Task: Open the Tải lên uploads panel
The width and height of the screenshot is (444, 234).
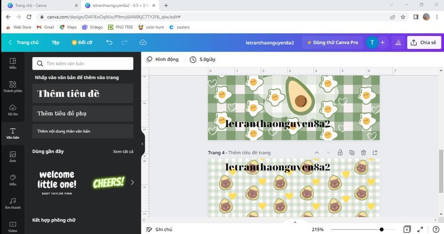Action: point(13,110)
